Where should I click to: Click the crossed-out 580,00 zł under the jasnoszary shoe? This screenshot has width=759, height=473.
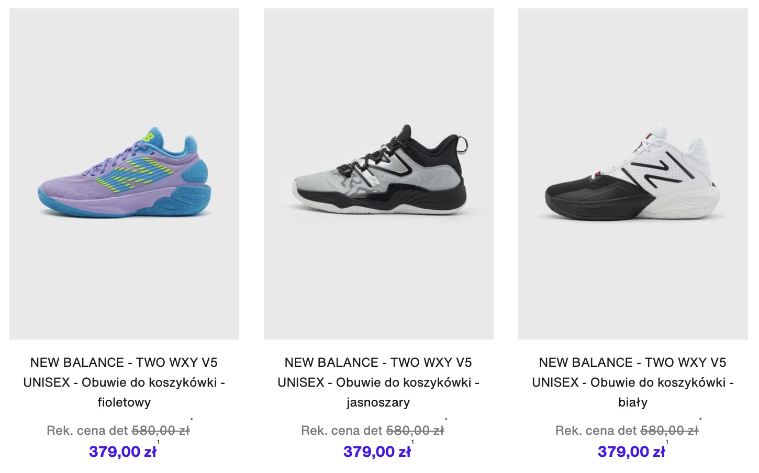coord(415,431)
